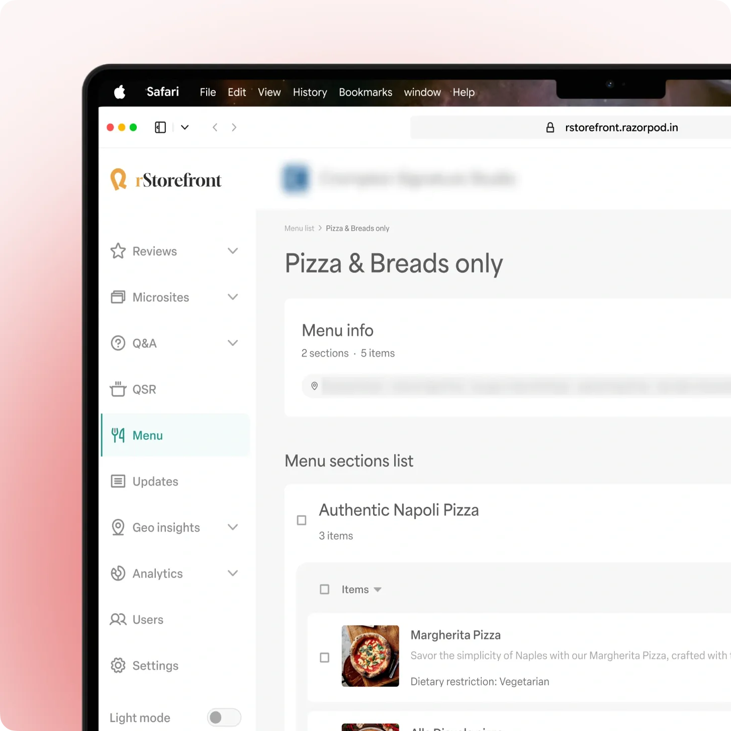Click the 'Menu sections list' heading
The width and height of the screenshot is (731, 731).
point(349,461)
